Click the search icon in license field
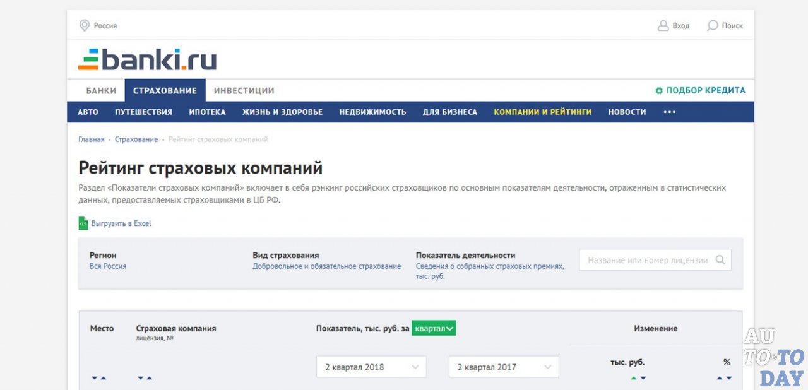This screenshot has height=390, width=808. (x=720, y=260)
